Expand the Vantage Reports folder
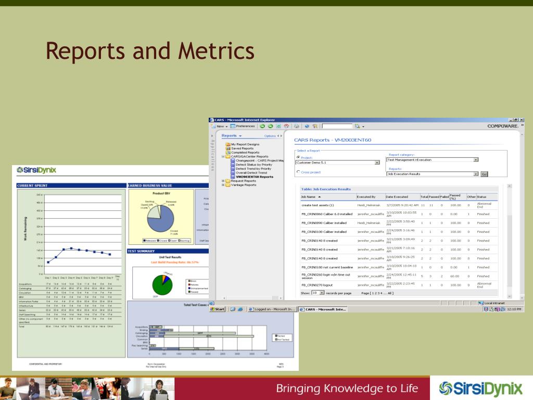The width and height of the screenshot is (533, 400). coord(223,185)
